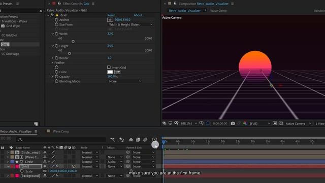Screen dimensions: 325x183
Task: Toggle 3D glasses view icon in viewer
Action: [176, 123]
